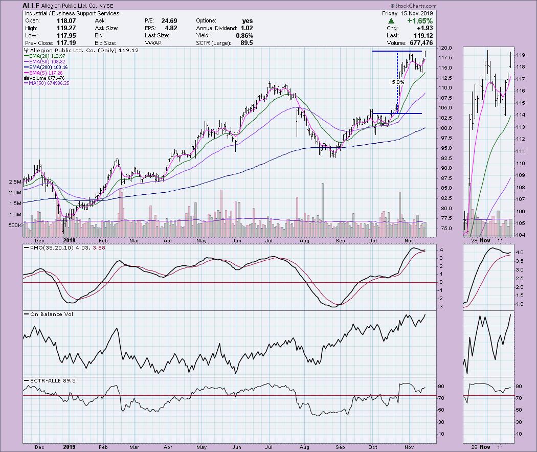Click the Industrial / Business Support Services text
The height and width of the screenshot is (452, 537).
pyautogui.click(x=71, y=13)
